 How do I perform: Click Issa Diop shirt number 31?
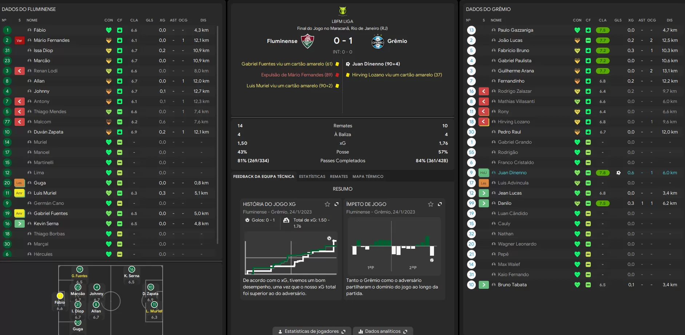click(7, 51)
